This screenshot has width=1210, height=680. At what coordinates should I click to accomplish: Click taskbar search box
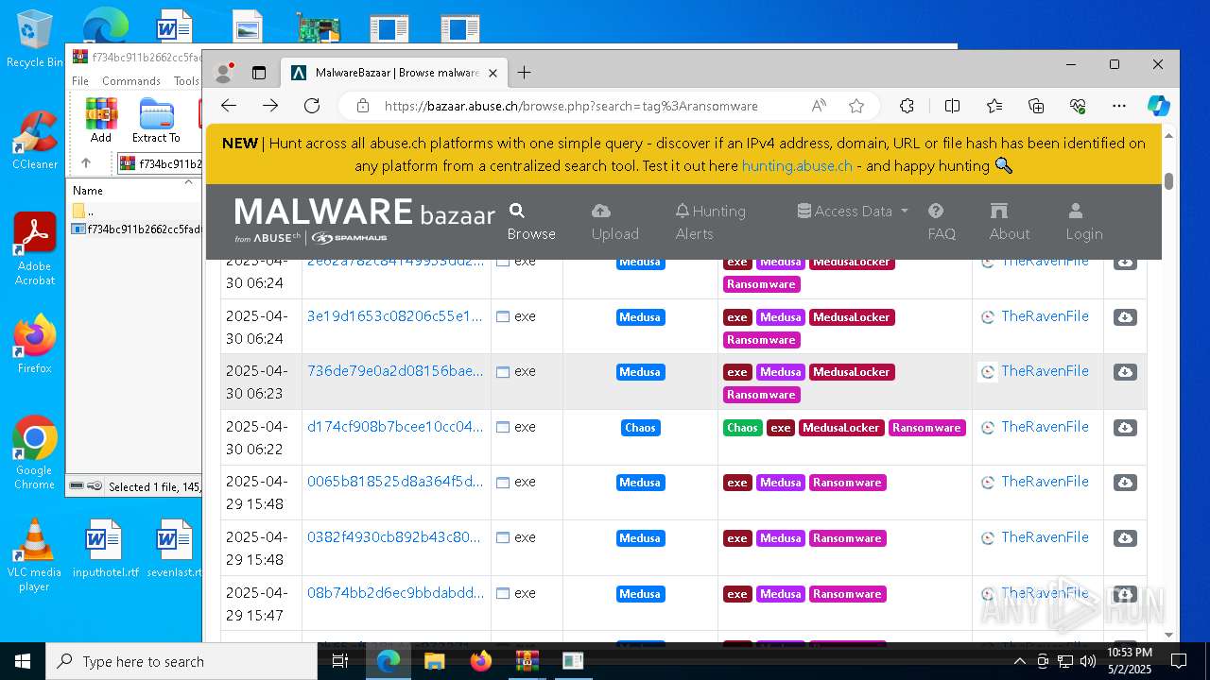click(x=181, y=661)
